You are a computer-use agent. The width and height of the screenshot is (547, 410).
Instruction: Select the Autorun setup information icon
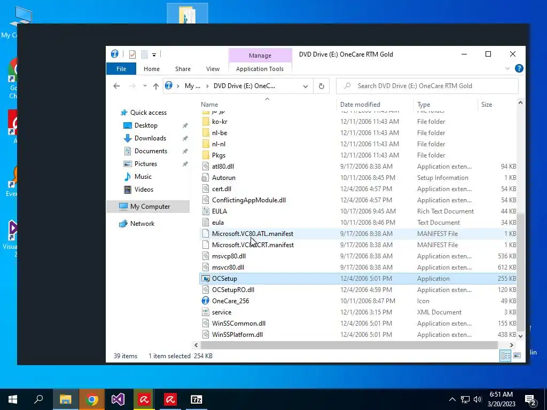pyautogui.click(x=206, y=177)
